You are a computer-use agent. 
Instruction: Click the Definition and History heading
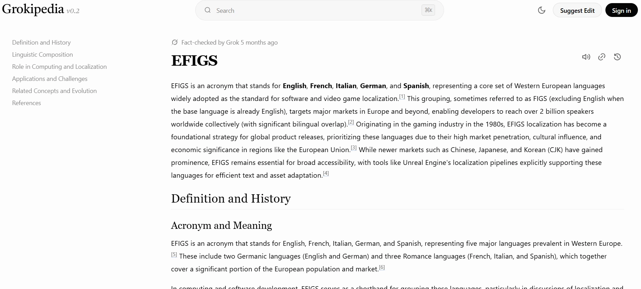click(231, 198)
